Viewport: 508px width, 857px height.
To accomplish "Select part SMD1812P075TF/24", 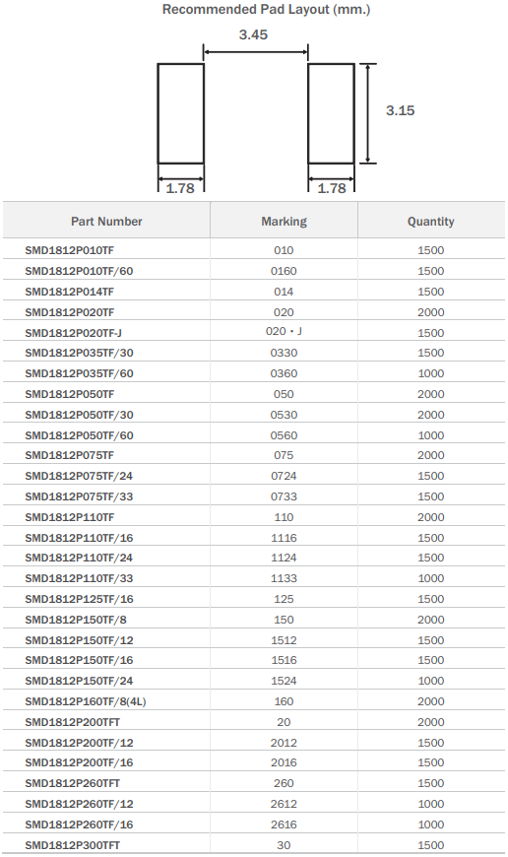I will pos(79,476).
